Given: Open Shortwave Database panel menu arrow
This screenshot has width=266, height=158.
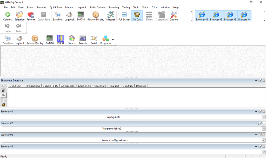Looking at the screenshot, I should 256,81.
